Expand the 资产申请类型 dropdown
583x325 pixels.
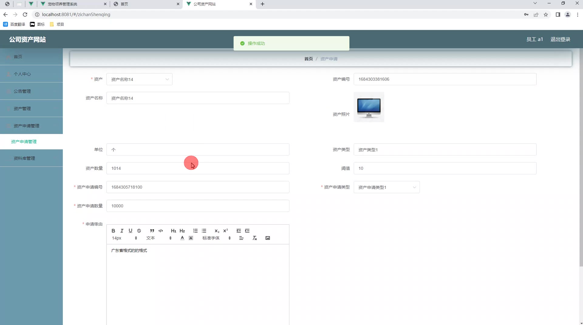(x=387, y=187)
